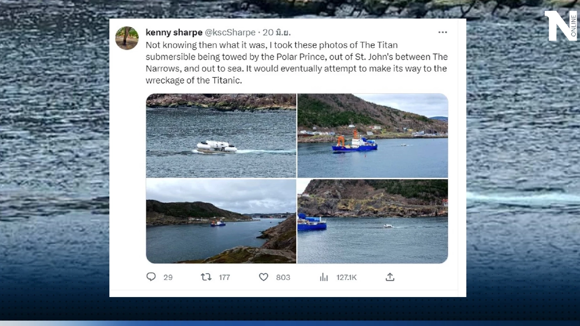Like the tweet with the heart icon
The height and width of the screenshot is (326, 580).
(263, 277)
